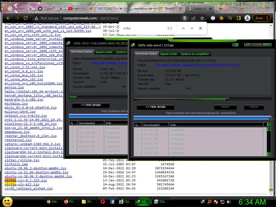
Task: Open the Dis... taskbar button
Action: tap(161, 202)
